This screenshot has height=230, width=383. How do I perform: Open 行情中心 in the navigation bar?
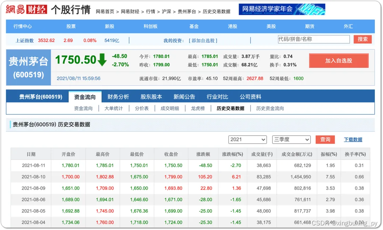22,26
